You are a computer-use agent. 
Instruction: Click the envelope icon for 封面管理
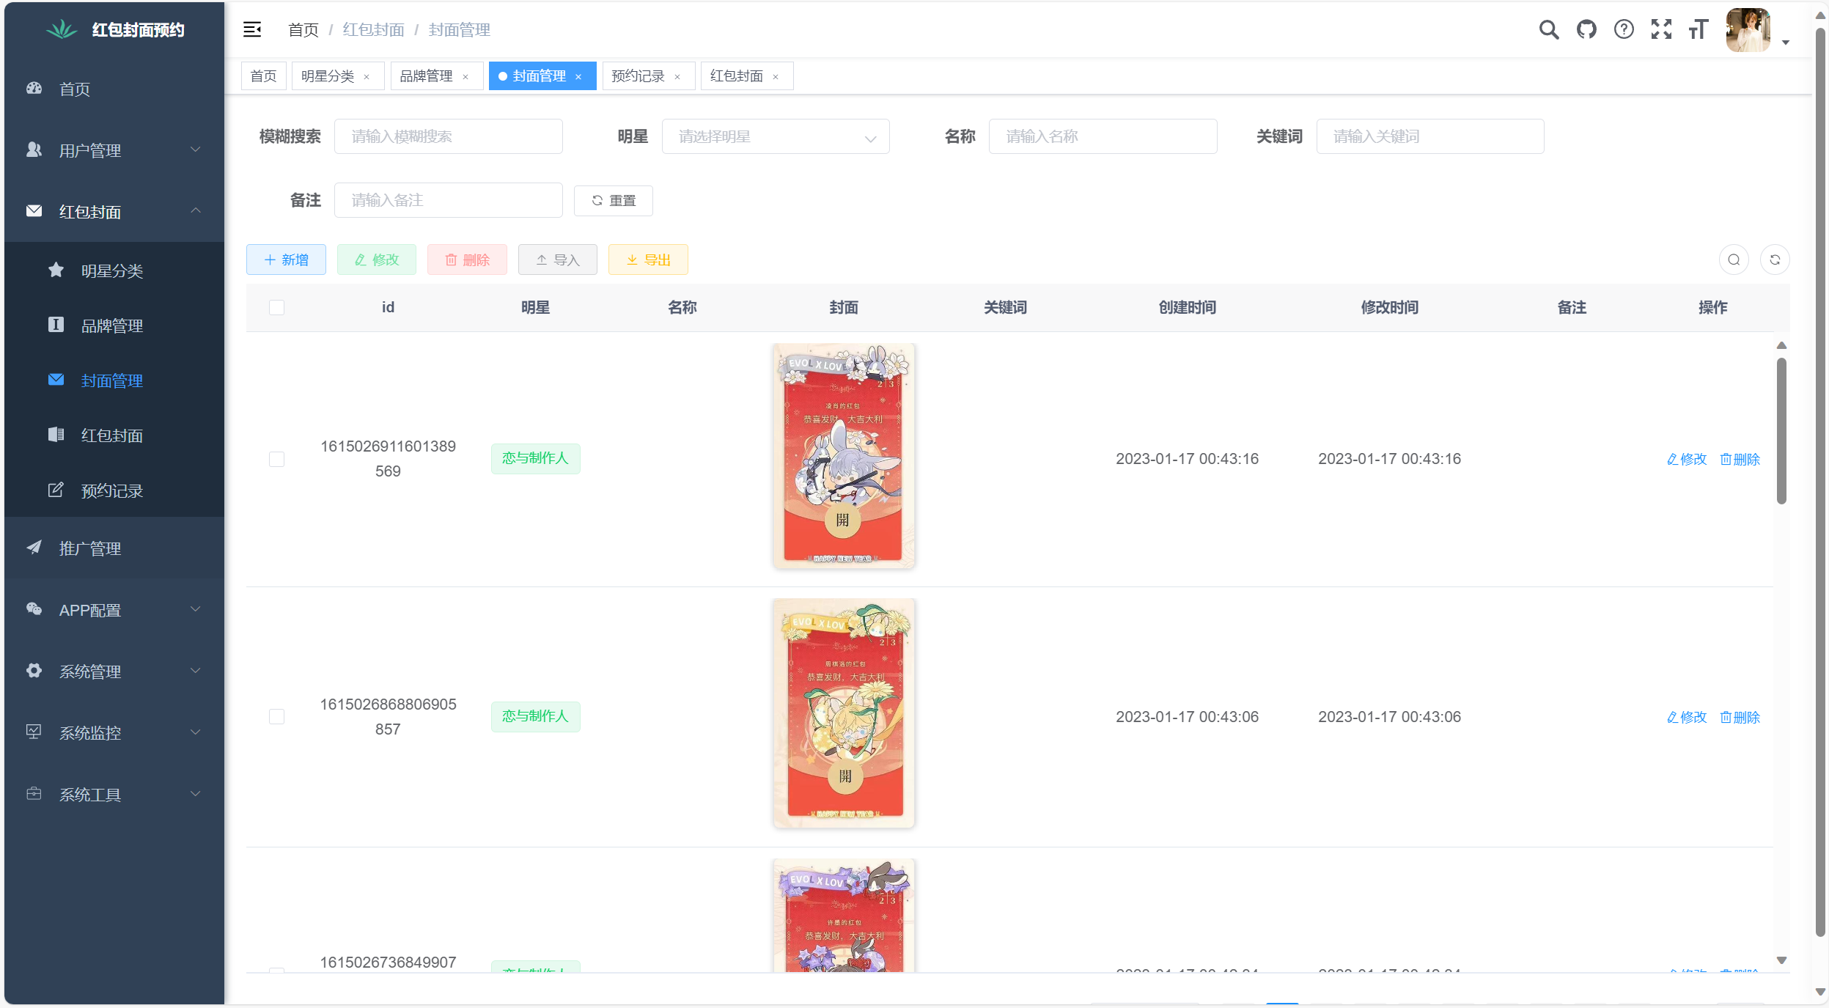56,380
